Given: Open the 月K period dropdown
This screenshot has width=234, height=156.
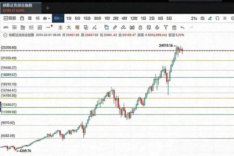Looking at the screenshot, I should [x=58, y=18].
